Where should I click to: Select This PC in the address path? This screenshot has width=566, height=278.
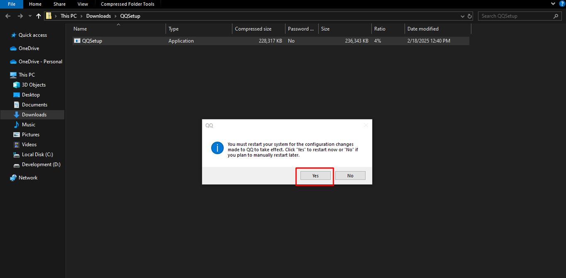click(68, 16)
